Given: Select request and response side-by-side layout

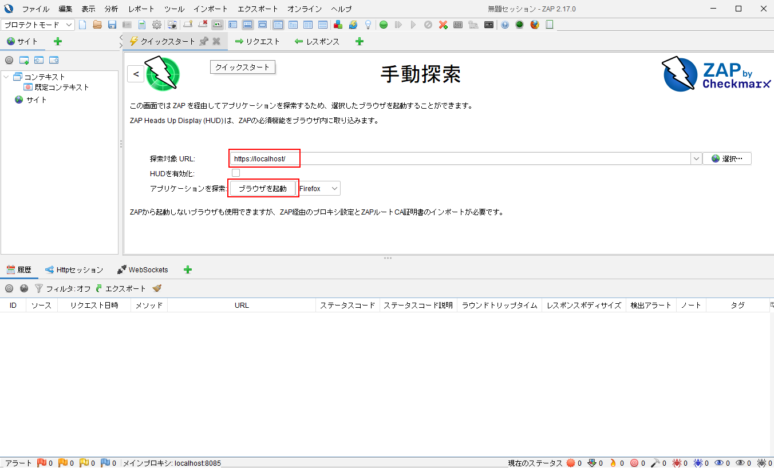Looking at the screenshot, I should (308, 25).
